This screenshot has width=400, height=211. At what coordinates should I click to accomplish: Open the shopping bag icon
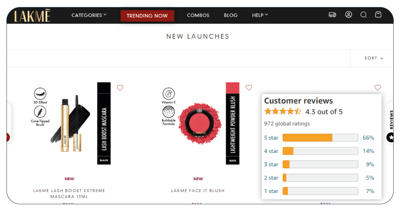pos(378,15)
